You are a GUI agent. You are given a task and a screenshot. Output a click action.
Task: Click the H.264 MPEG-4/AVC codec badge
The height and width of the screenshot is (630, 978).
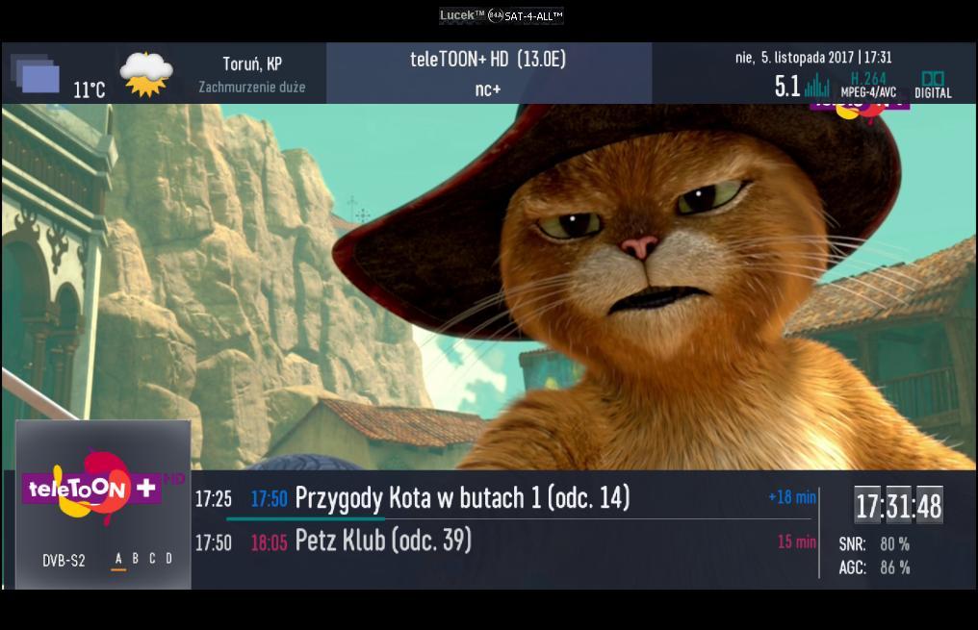coord(868,86)
